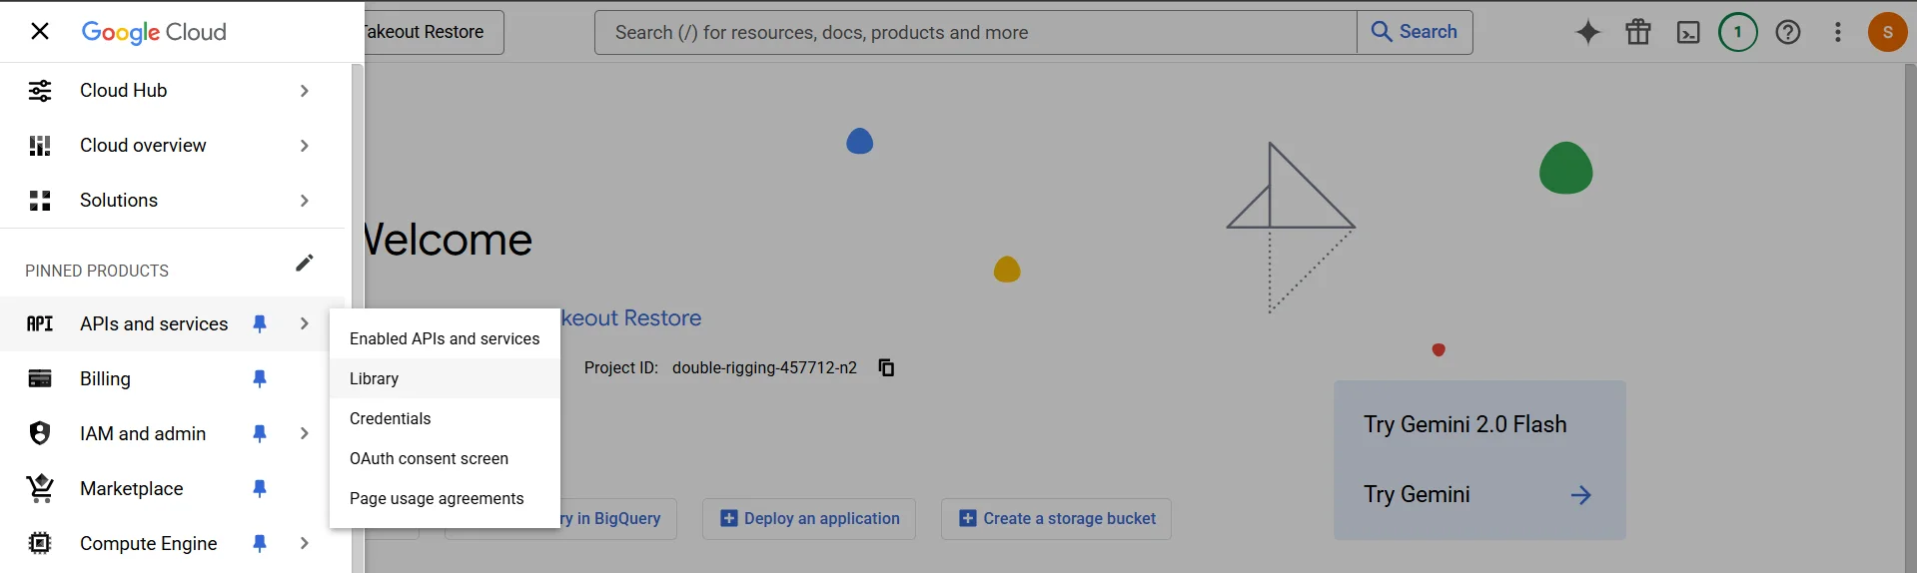This screenshot has width=1917, height=573.
Task: Click the API icon for APIs and services
Action: (40, 323)
